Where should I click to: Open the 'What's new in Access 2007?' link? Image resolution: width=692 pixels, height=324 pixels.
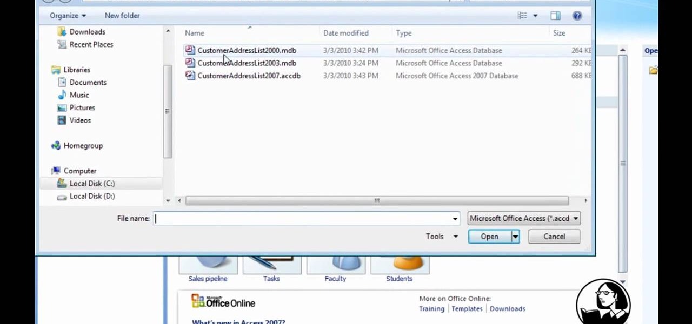[x=238, y=321]
